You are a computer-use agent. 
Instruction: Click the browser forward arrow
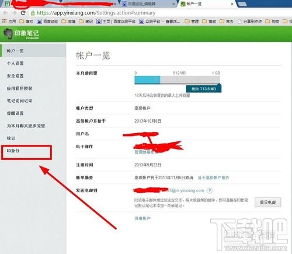pos(14,13)
